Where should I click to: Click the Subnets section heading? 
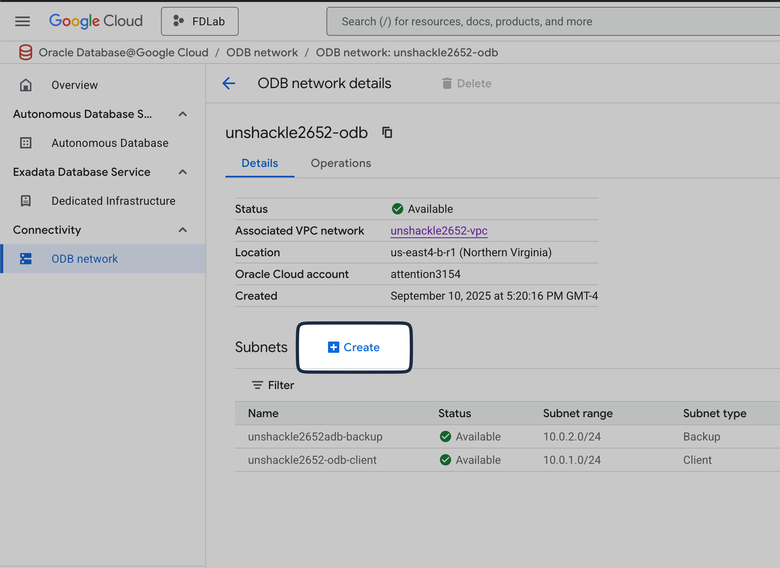coord(261,347)
